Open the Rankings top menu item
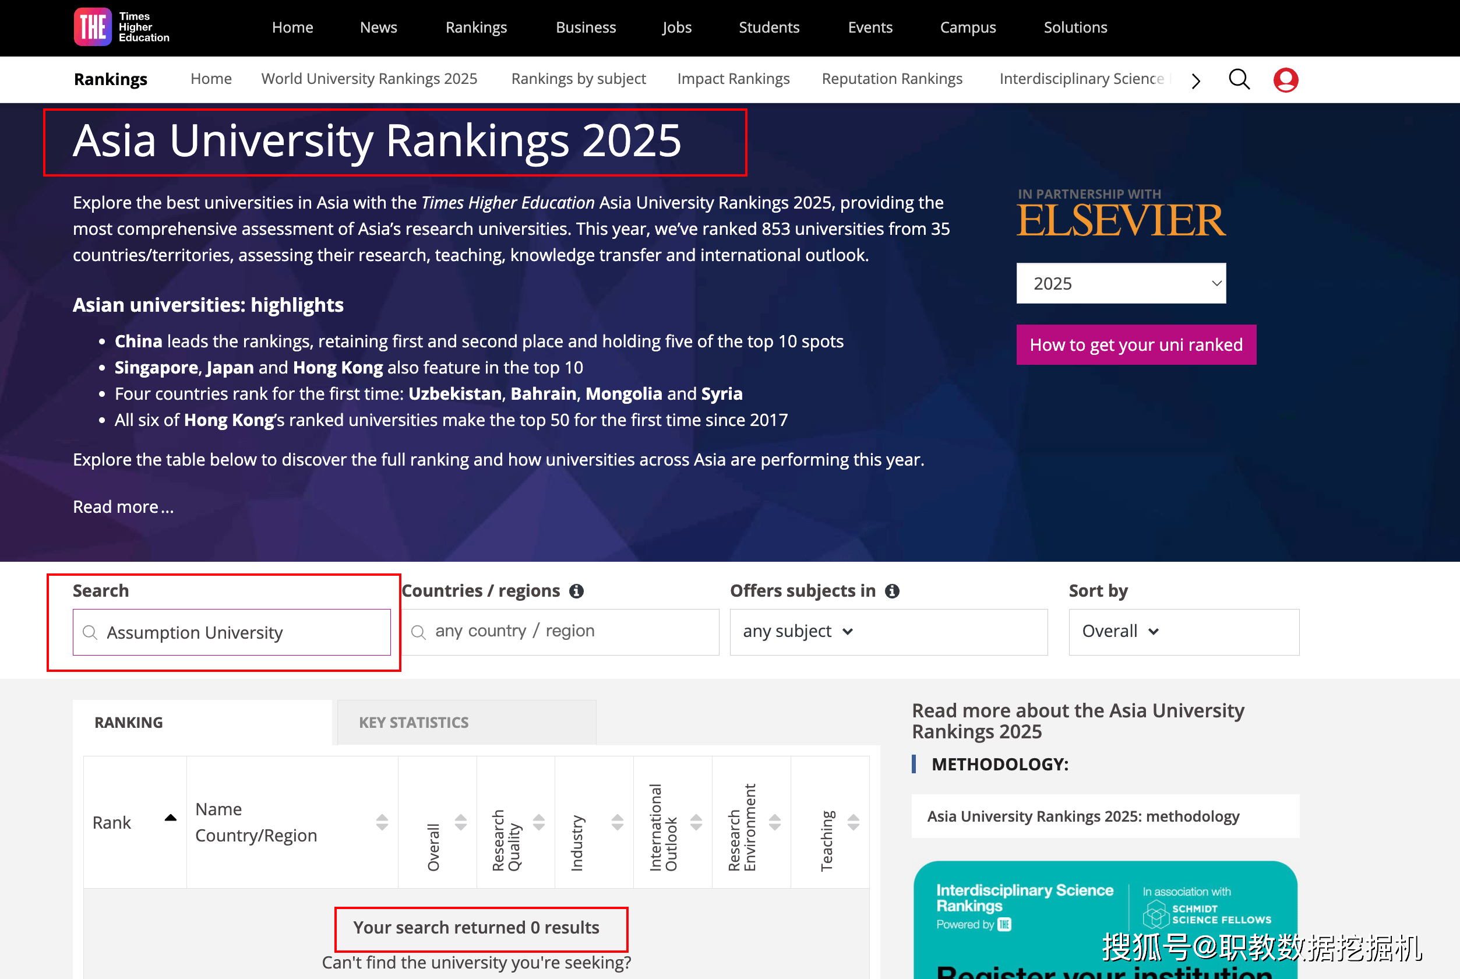 (x=475, y=27)
